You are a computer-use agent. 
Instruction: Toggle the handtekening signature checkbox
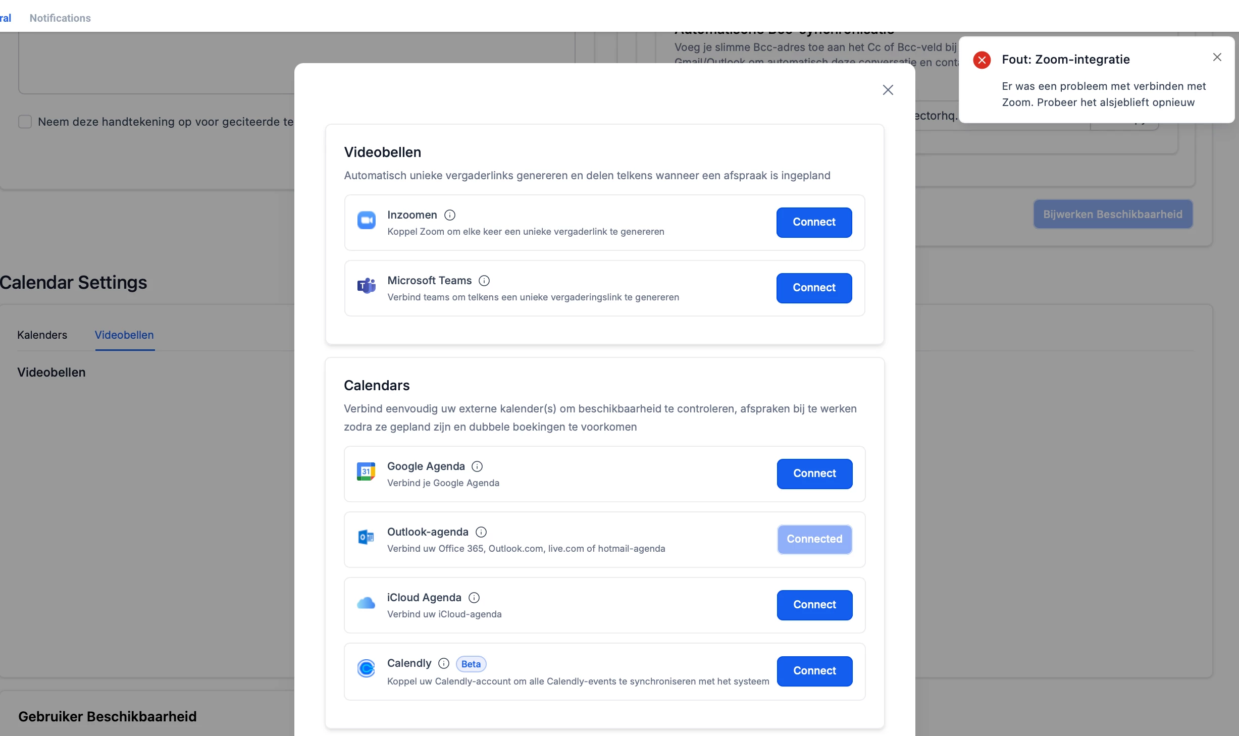pyautogui.click(x=25, y=122)
